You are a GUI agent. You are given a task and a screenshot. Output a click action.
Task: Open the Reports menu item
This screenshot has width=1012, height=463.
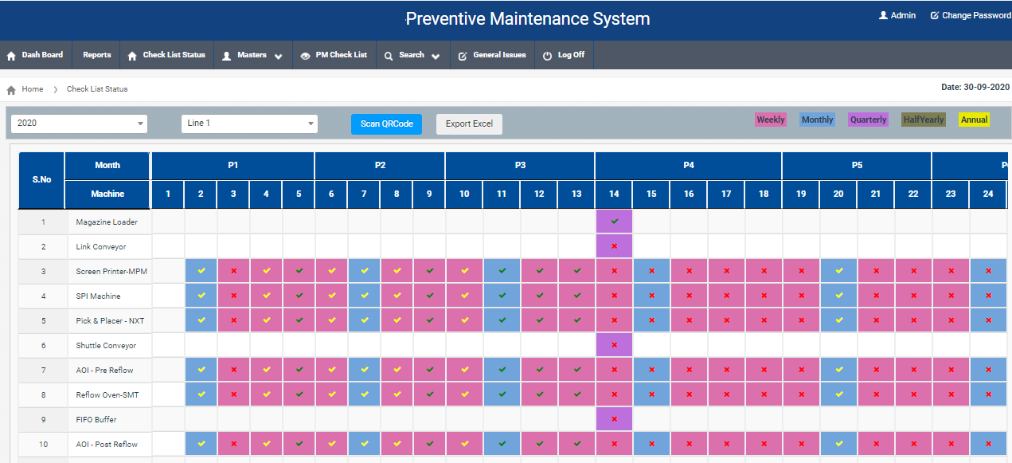pos(97,55)
